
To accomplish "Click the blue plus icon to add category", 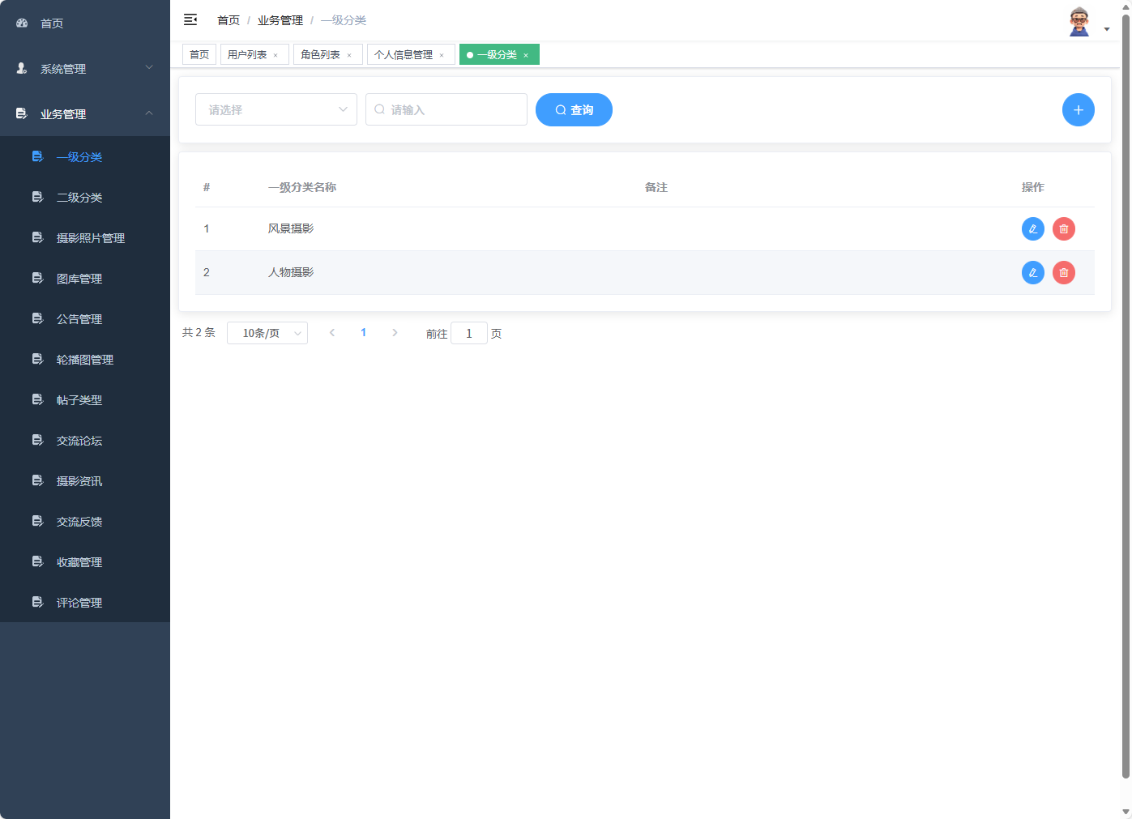I will [x=1079, y=109].
